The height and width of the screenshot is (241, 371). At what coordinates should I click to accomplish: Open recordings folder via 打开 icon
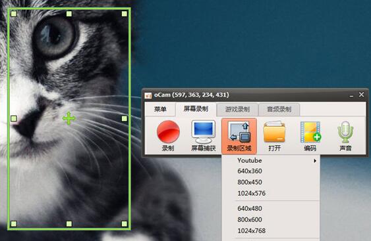coord(275,136)
